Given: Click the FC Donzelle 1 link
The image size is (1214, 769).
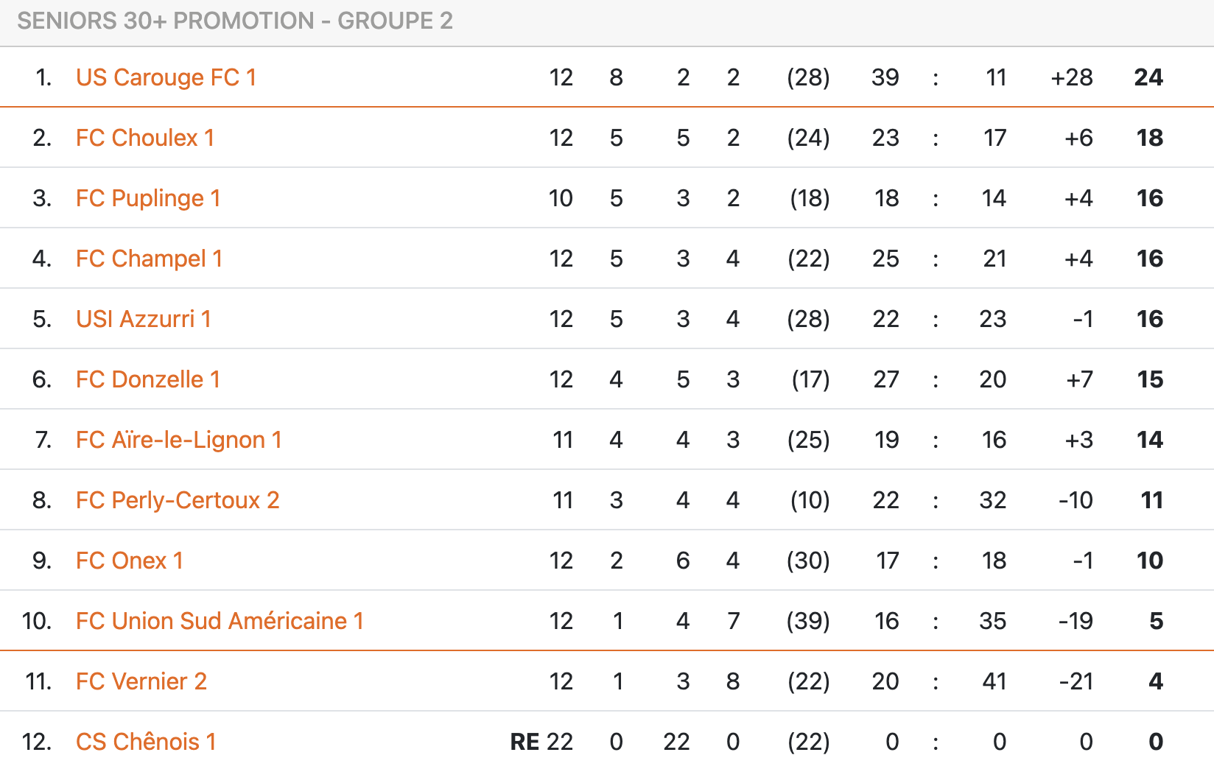Looking at the screenshot, I should point(148,379).
